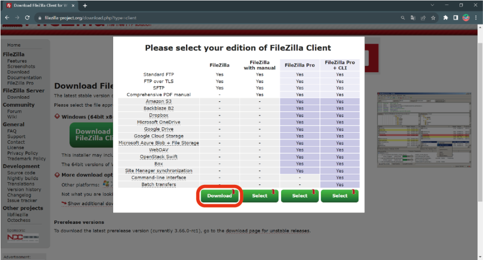
Task: Go back to the previous page
Action: tap(7, 18)
